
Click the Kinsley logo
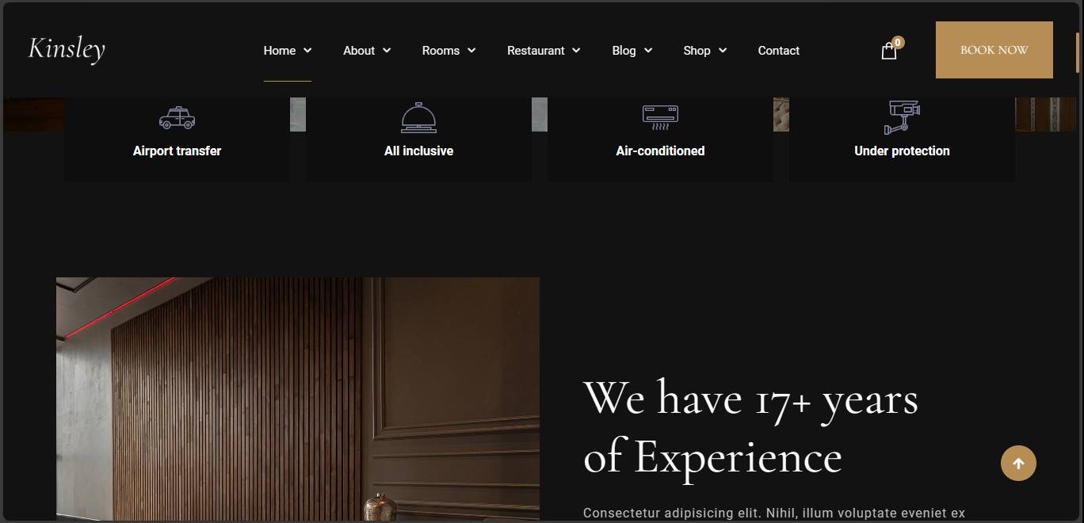pos(67,49)
